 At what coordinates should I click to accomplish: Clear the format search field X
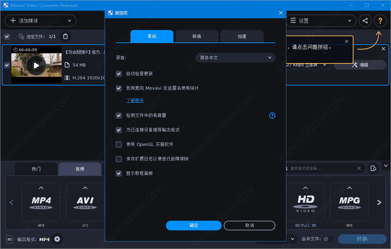359,168
